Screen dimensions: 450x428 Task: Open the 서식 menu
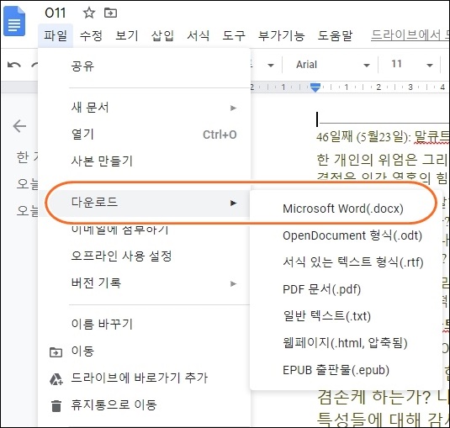coord(198,35)
